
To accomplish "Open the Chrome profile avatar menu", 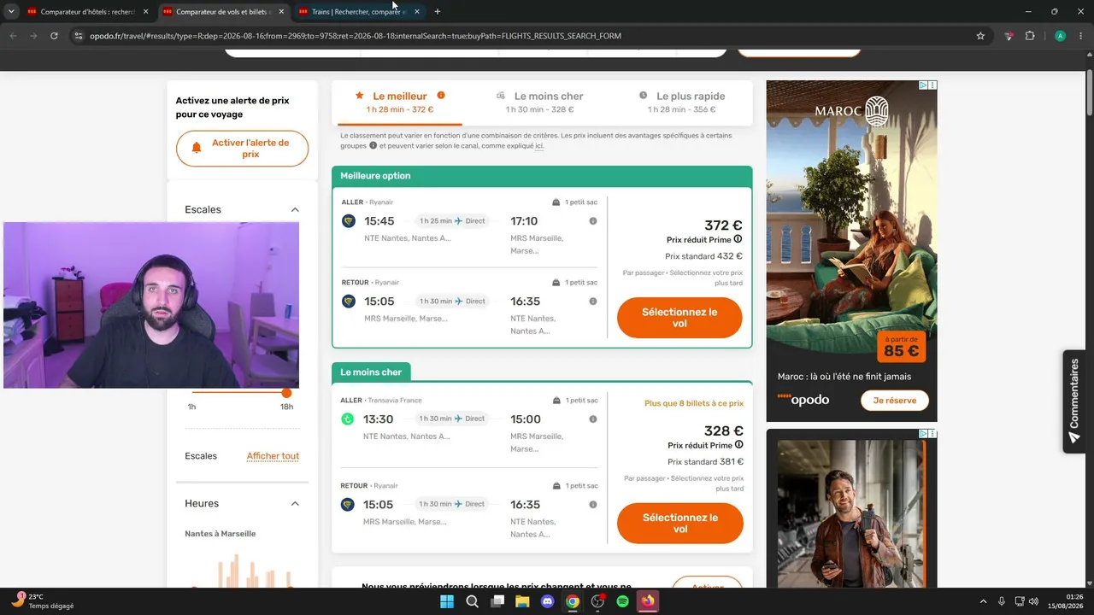I will (x=1060, y=36).
